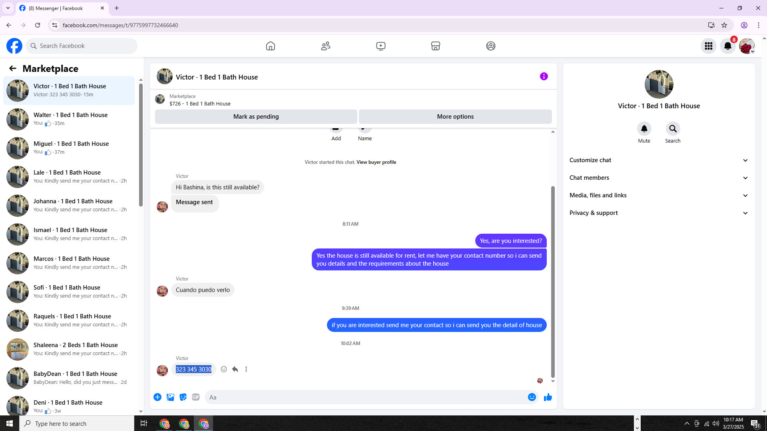The height and width of the screenshot is (431, 767).
Task: Expand the Customize chat section
Action: (x=659, y=160)
